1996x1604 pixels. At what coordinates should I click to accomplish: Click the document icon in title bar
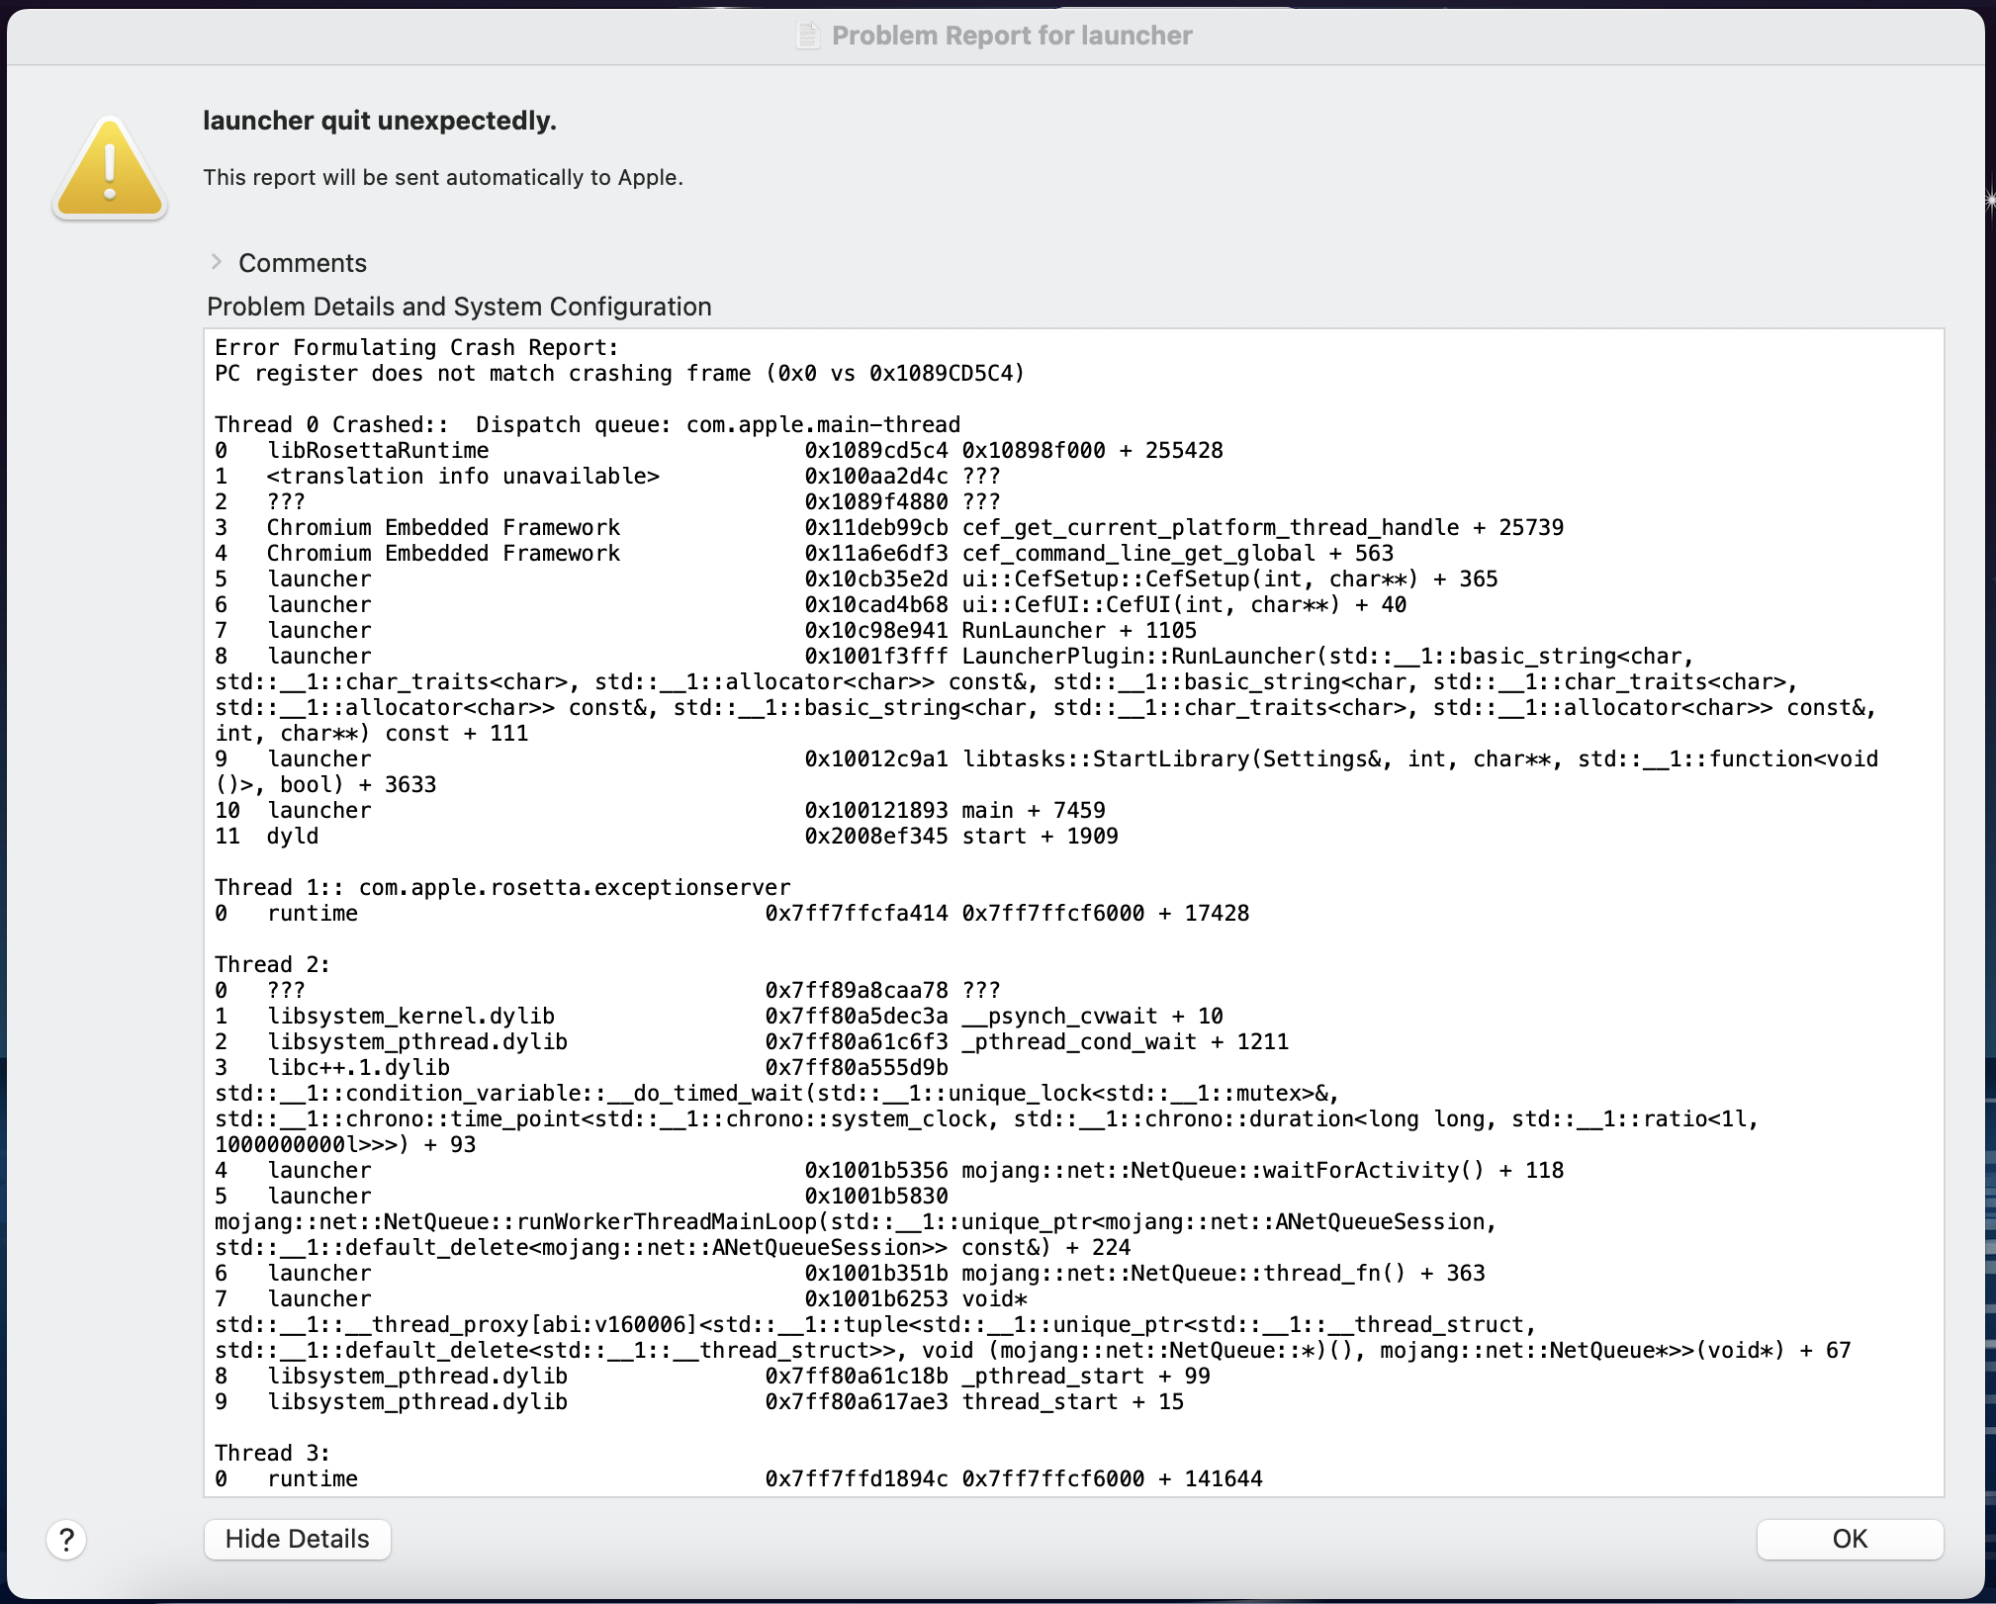click(808, 36)
